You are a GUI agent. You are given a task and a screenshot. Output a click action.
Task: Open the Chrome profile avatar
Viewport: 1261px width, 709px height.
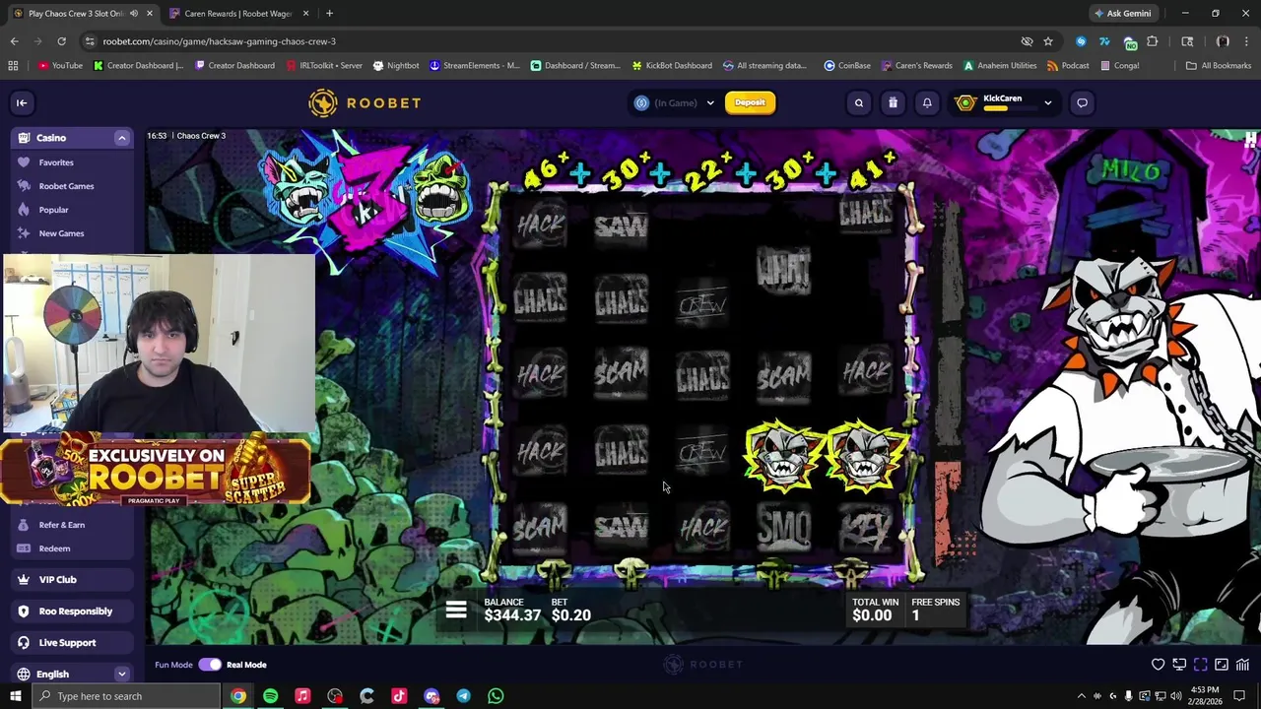click(x=1223, y=41)
